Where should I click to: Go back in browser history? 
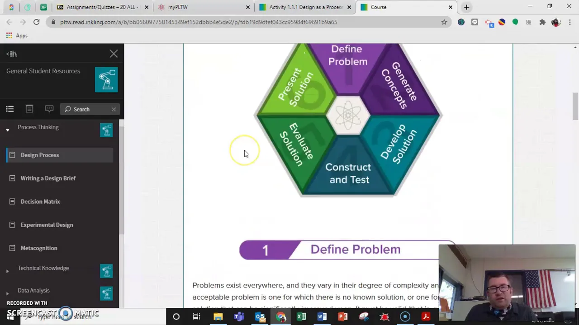point(9,22)
